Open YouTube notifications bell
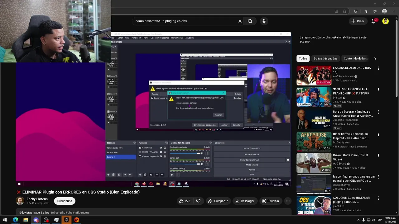The image size is (399, 224). click(x=373, y=21)
